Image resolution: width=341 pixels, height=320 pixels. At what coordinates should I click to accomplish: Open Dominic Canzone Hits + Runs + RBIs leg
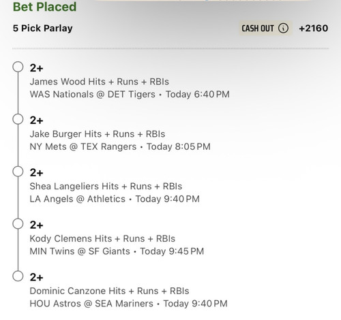pos(109,291)
